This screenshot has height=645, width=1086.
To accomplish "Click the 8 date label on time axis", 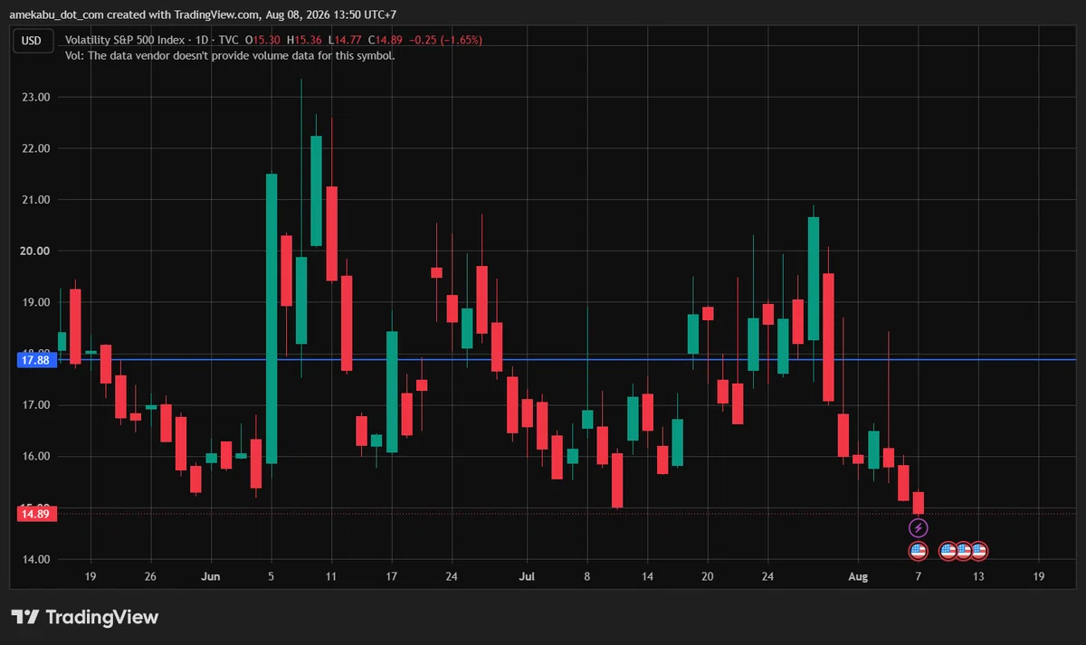I will 587,576.
